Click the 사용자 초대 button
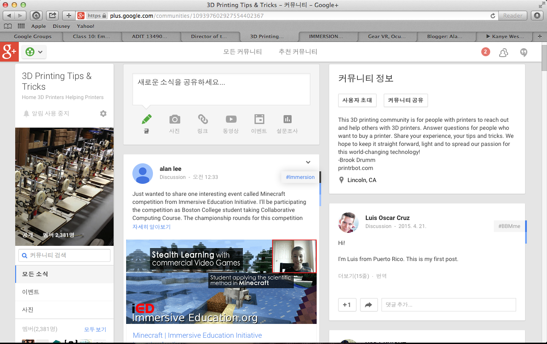The width and height of the screenshot is (547, 344). coord(357,100)
